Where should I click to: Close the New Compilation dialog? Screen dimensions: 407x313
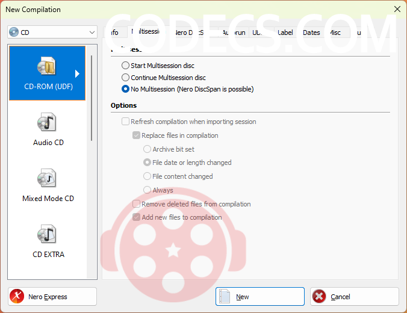click(397, 10)
